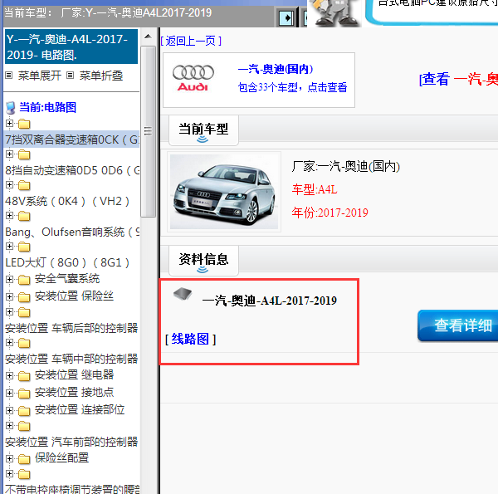Screen dimensions: 498x494
Task: Select 48V系统(0K4)(VH2) tree item
Action: [x=67, y=201]
